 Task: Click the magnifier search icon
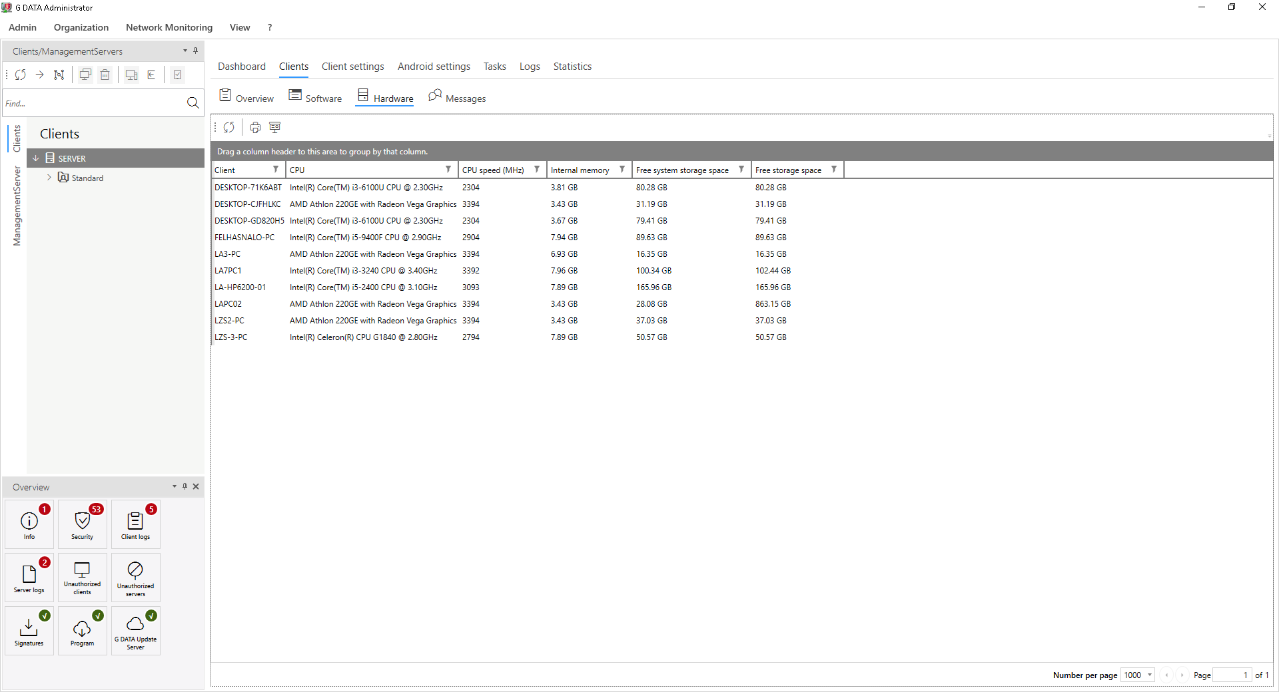193,102
